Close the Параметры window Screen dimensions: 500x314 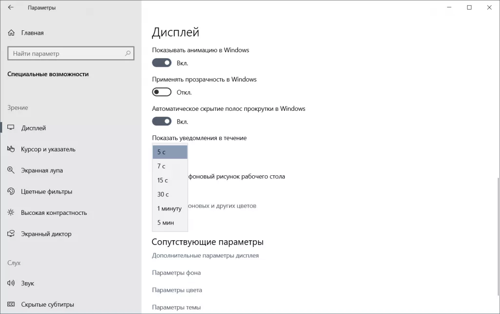click(489, 7)
